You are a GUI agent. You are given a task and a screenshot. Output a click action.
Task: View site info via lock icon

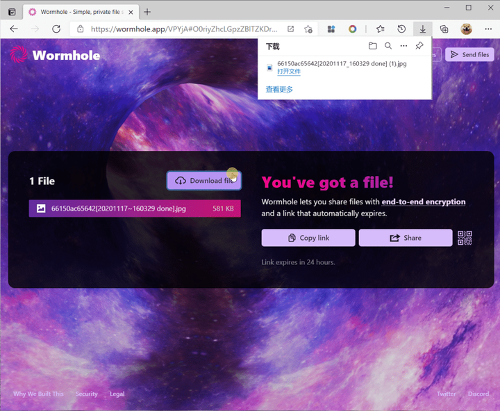[81, 29]
